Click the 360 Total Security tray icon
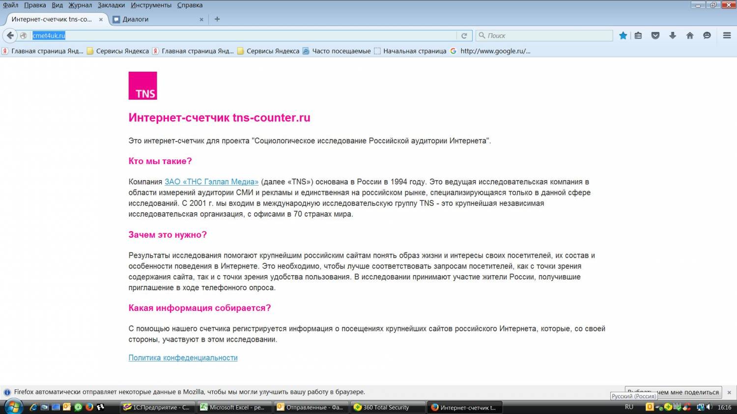The image size is (737, 414). point(668,407)
